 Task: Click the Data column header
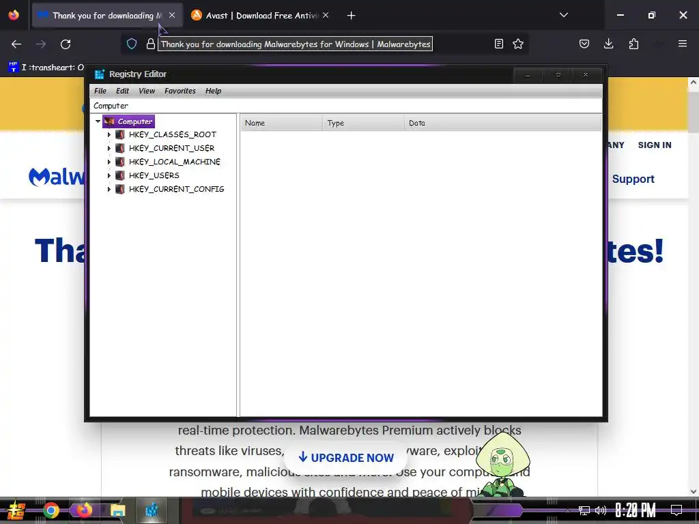[x=503, y=123]
